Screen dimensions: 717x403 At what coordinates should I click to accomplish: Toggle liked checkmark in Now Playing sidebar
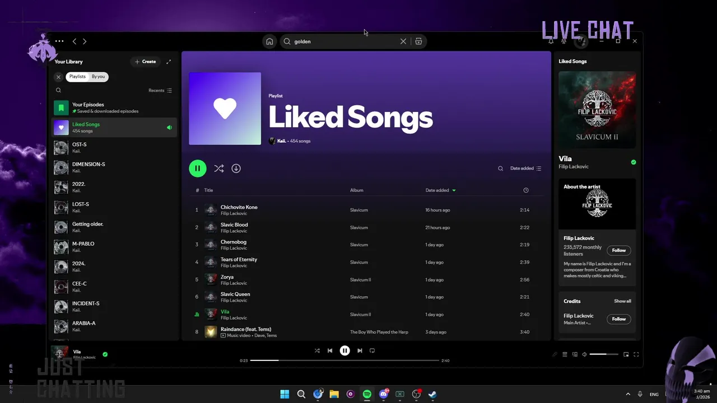(634, 162)
